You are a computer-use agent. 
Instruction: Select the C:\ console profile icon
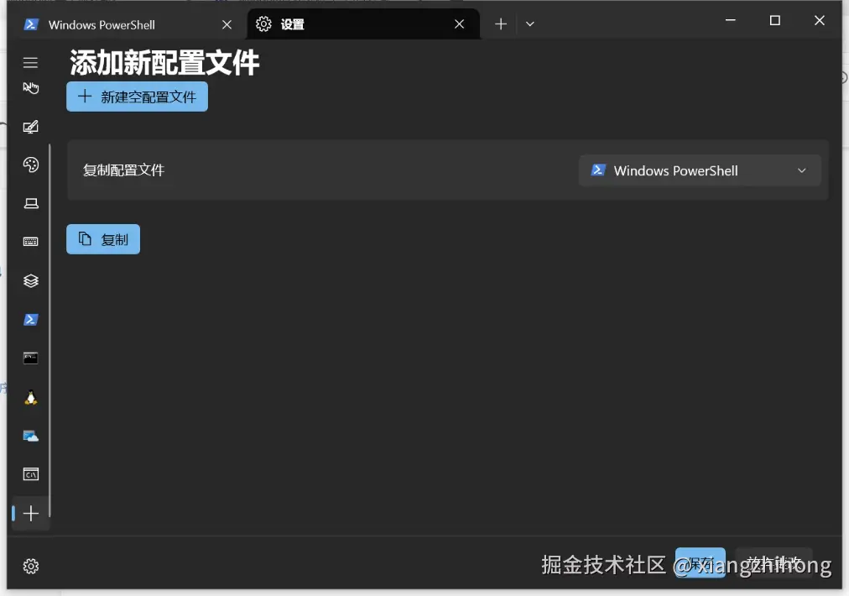coord(31,474)
